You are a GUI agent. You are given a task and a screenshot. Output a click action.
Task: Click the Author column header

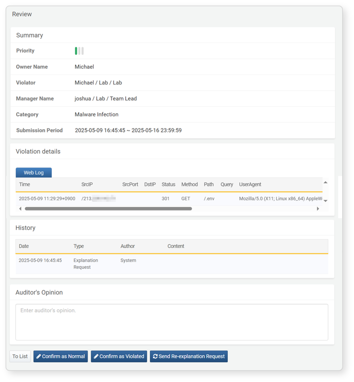(x=128, y=246)
